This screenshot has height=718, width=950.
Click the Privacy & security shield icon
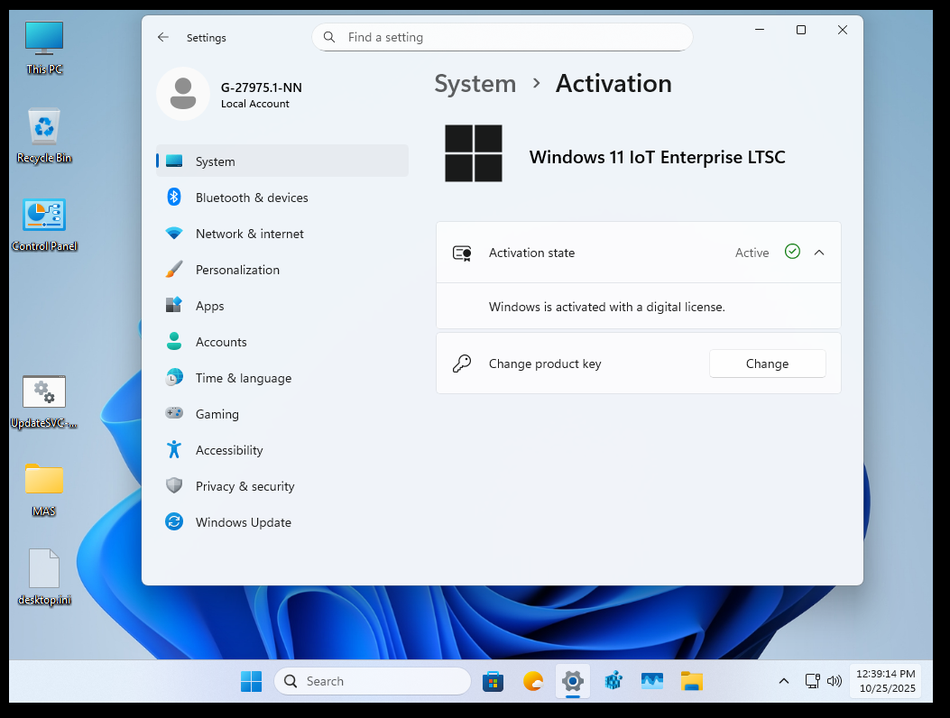pyautogui.click(x=174, y=485)
